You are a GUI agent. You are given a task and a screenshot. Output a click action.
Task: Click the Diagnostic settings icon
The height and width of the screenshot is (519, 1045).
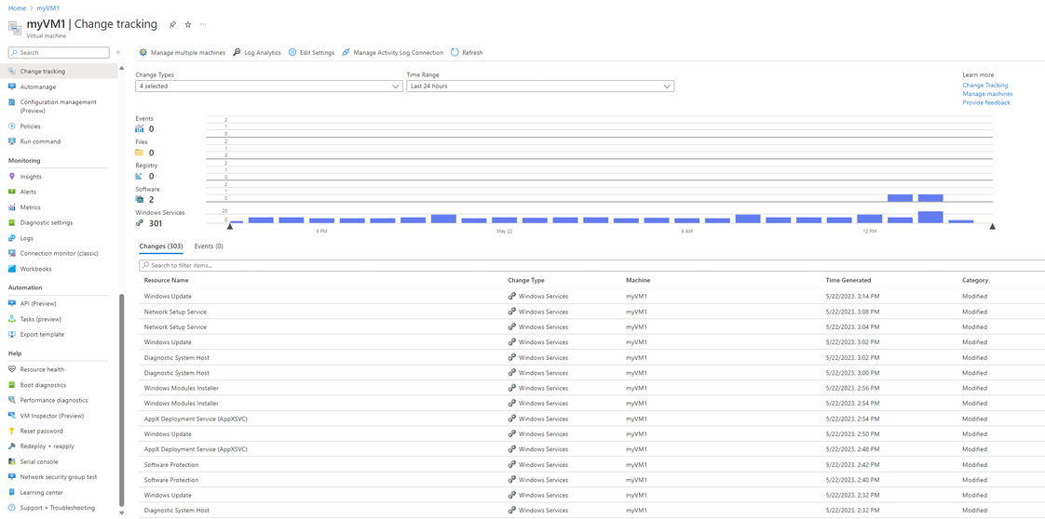(12, 222)
